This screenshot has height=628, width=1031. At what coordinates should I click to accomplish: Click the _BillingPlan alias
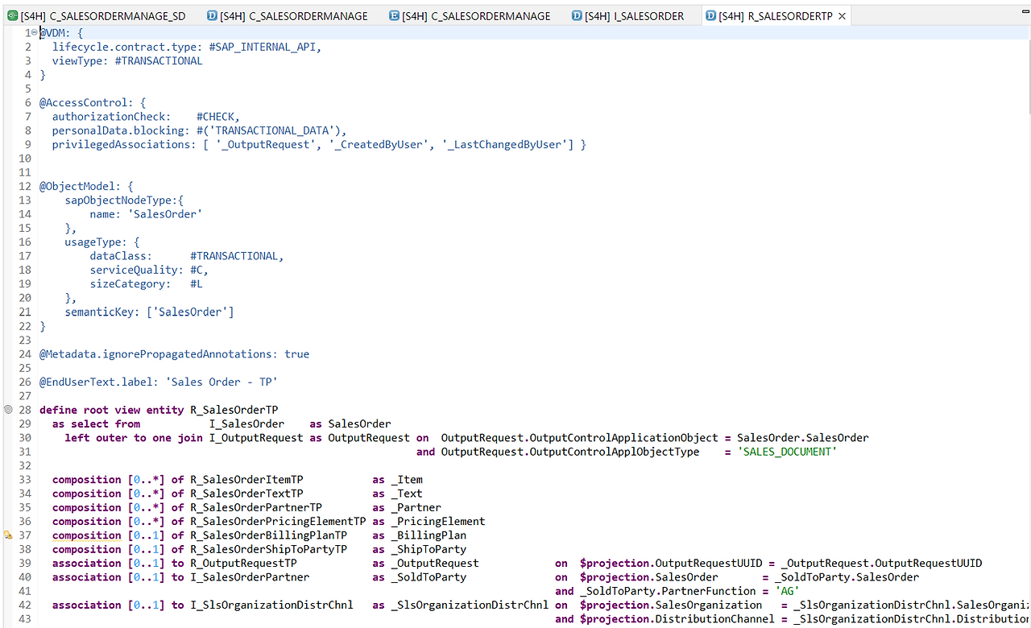click(429, 535)
